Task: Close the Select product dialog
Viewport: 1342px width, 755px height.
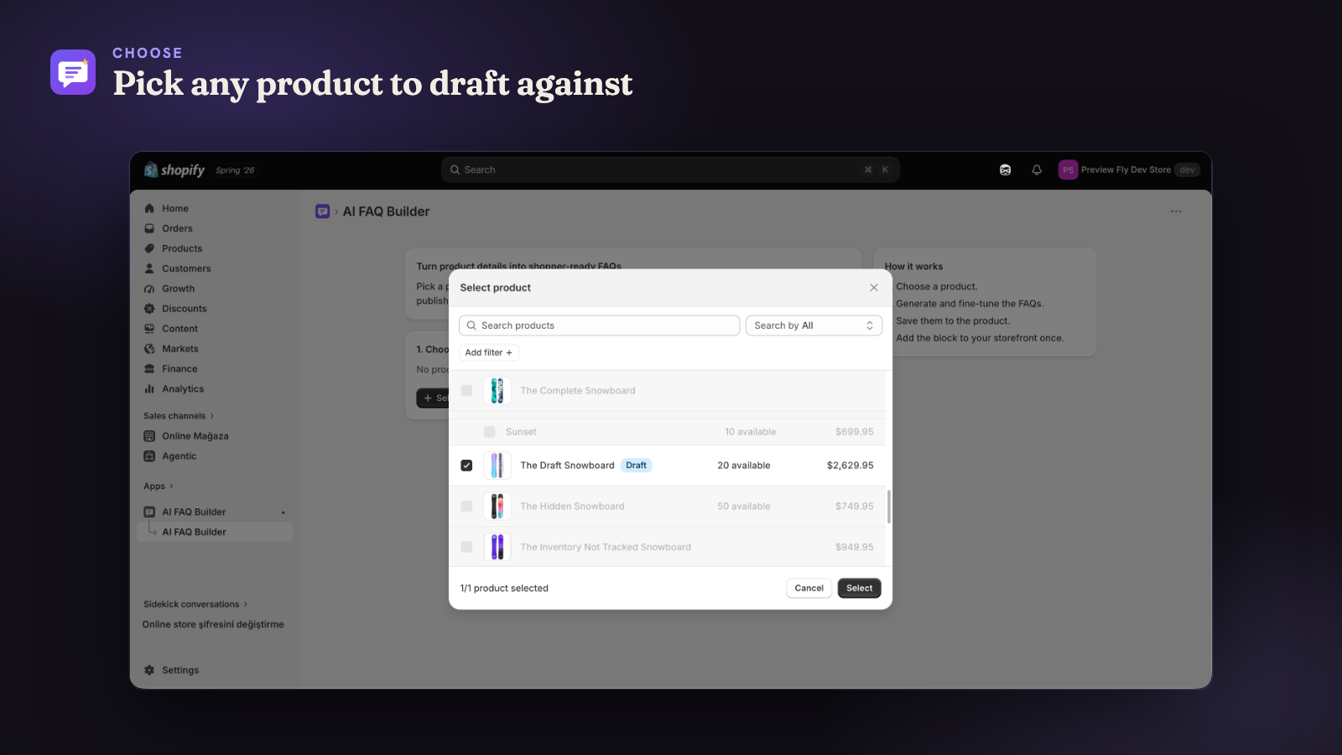Action: 874,288
